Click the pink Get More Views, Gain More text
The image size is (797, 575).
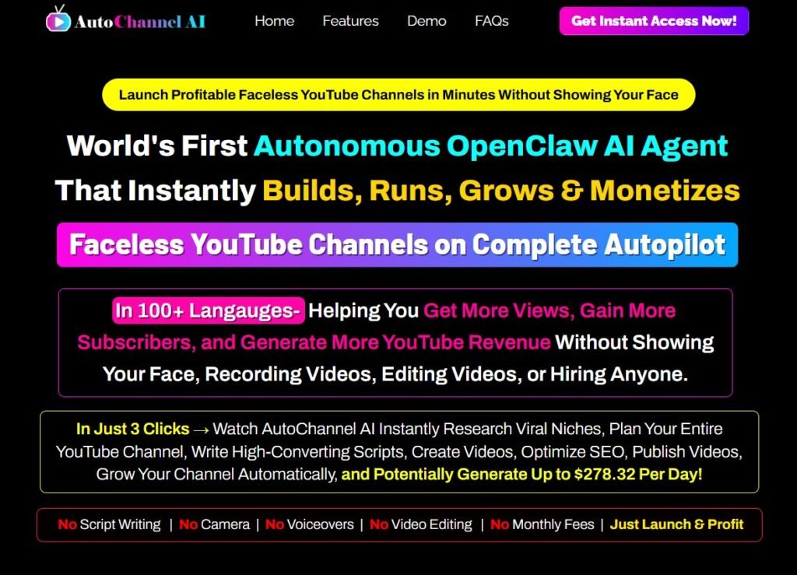point(549,310)
